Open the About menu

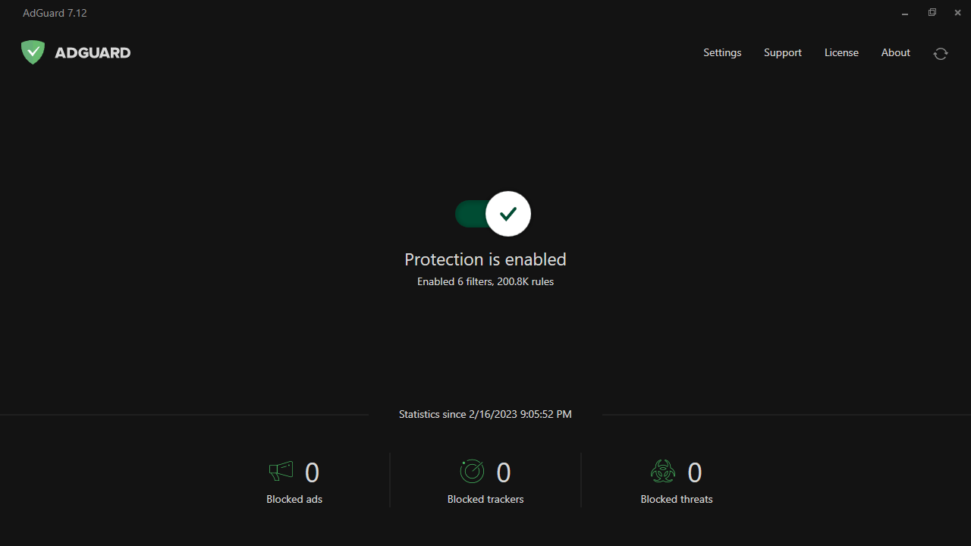click(x=895, y=52)
